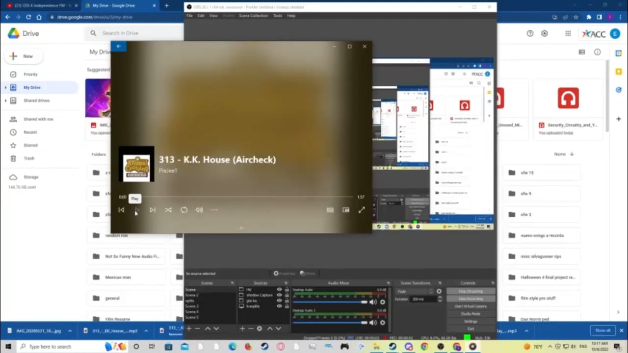628x353 pixels.
Task: Expand the Shared drives sidebar item
Action: click(5, 101)
